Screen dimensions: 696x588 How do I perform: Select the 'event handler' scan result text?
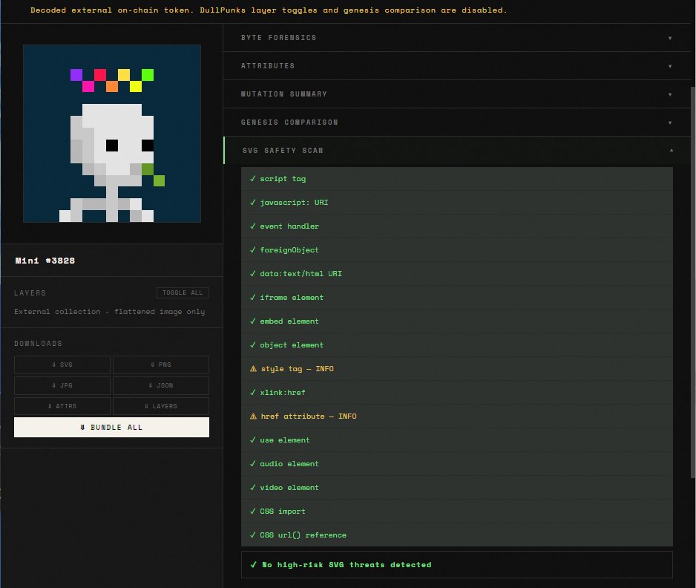(289, 226)
